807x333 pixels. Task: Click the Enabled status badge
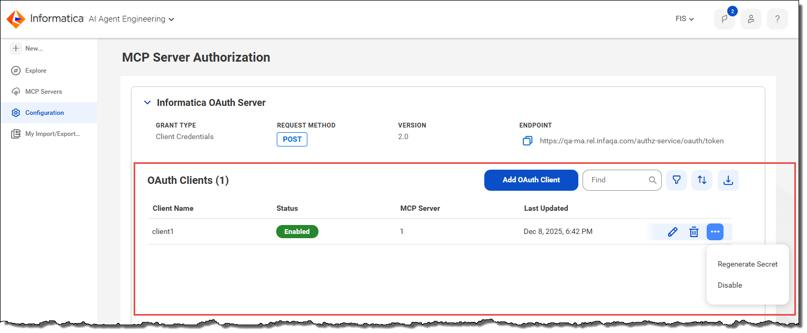[x=297, y=232]
